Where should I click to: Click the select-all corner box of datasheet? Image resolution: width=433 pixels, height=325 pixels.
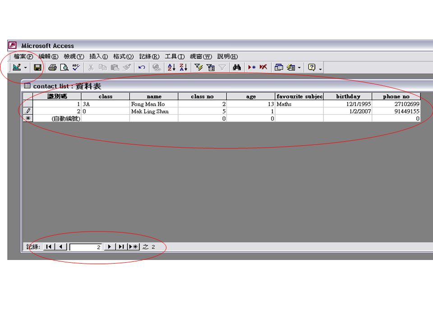click(28, 97)
